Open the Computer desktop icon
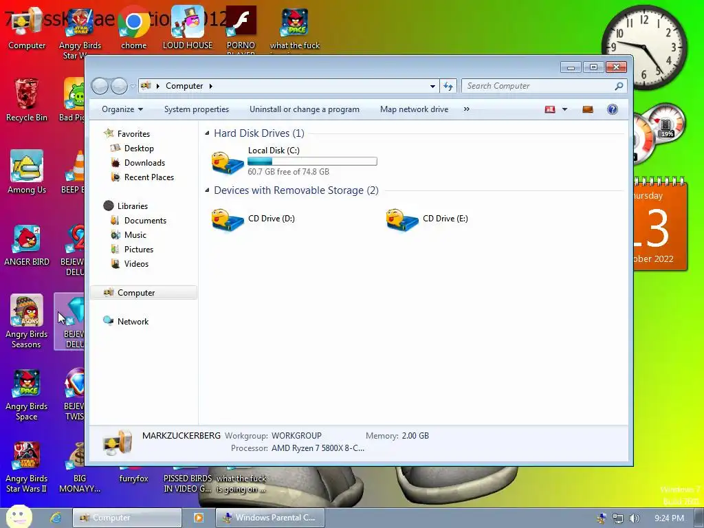The height and width of the screenshot is (528, 704). [27, 27]
